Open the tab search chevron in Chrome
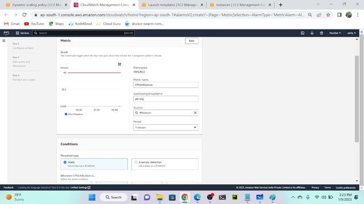This screenshot has height=204, width=364. (318, 5)
